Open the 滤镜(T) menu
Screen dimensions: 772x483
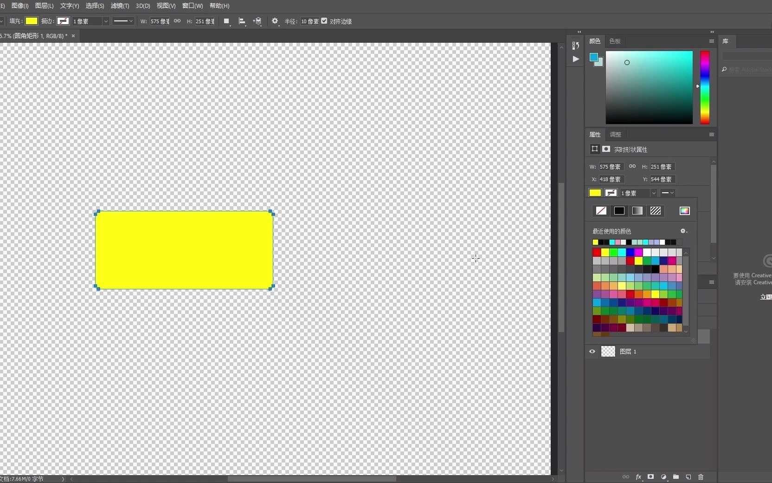tap(120, 6)
